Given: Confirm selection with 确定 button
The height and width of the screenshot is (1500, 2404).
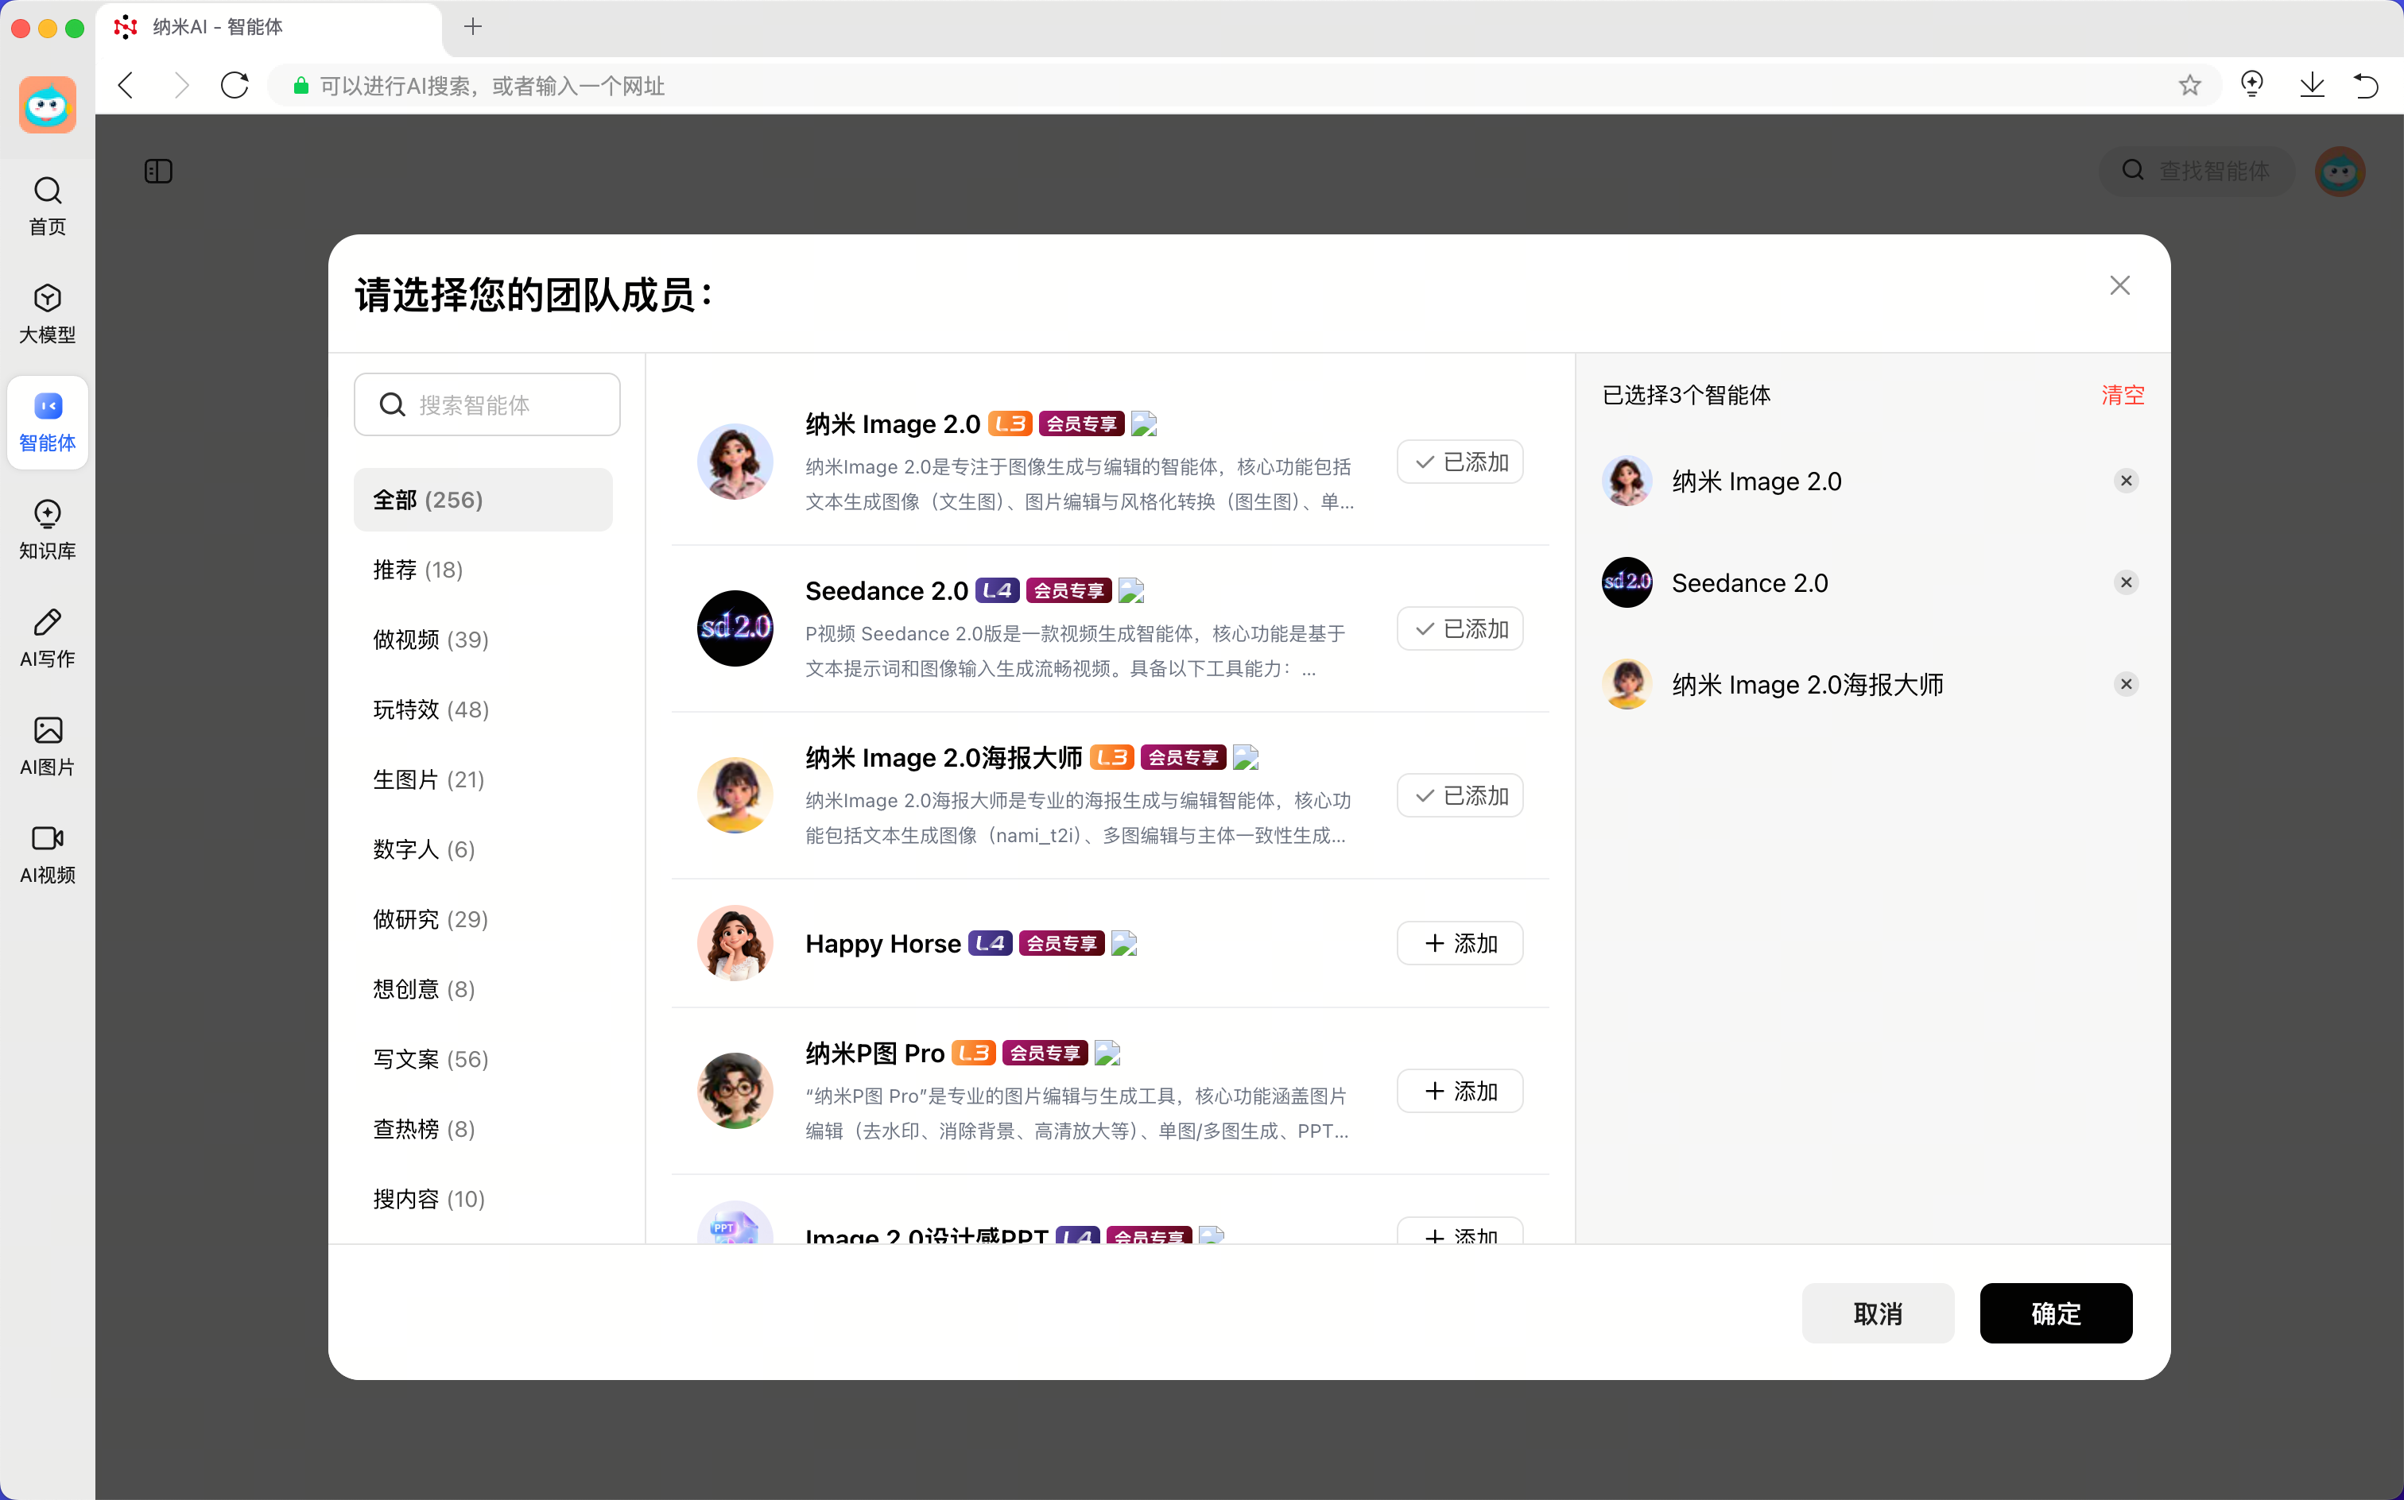Looking at the screenshot, I should point(2056,1313).
